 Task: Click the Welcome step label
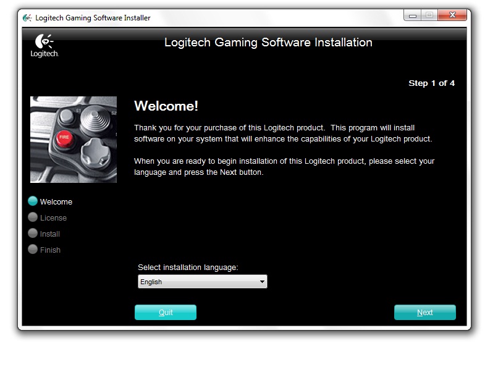coord(56,202)
